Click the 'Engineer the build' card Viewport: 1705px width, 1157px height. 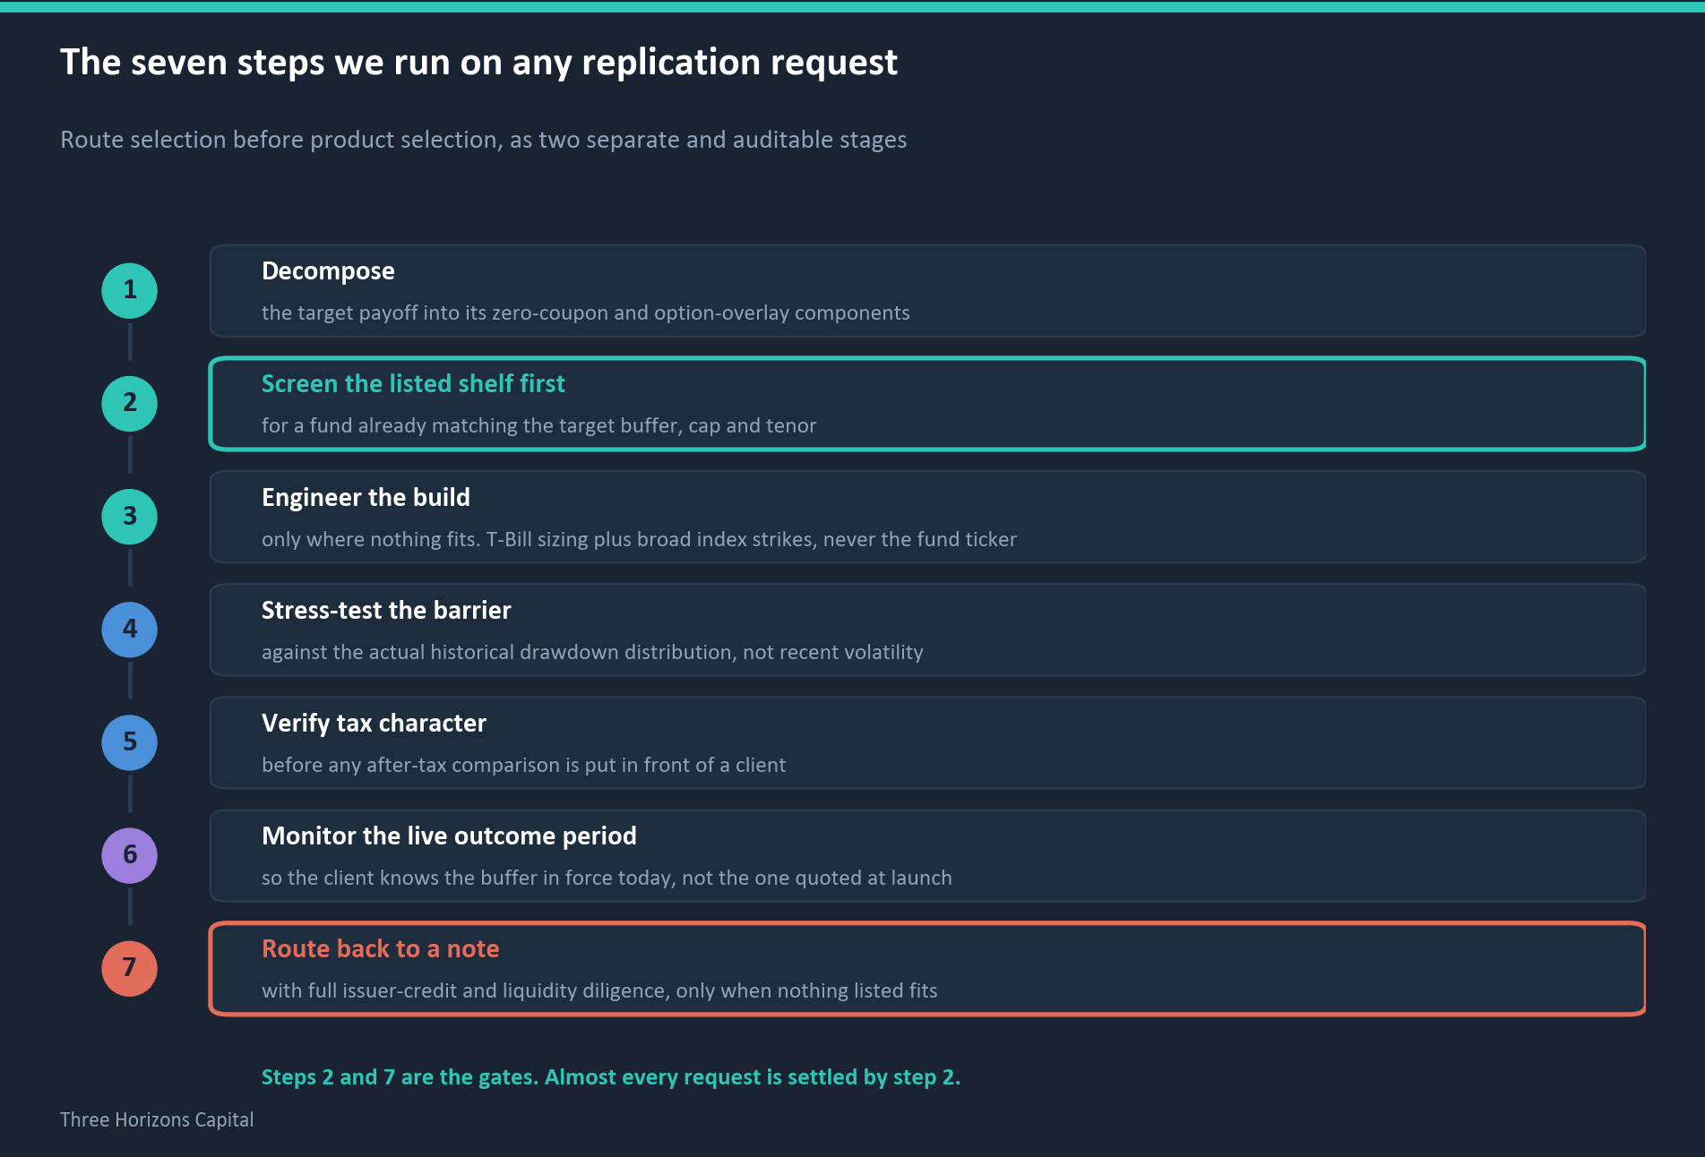click(x=927, y=517)
